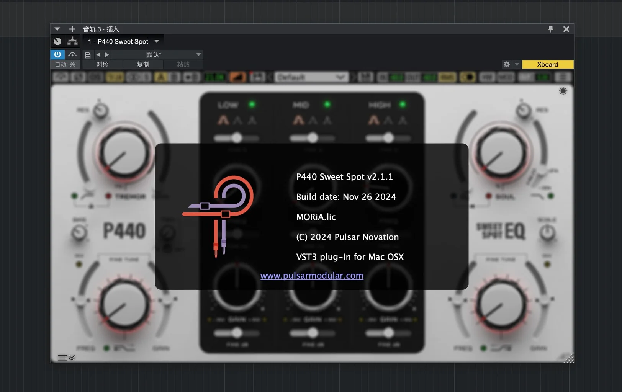Screen dimensions: 622x392
Task: Open the preset file document icon
Action: tap(88, 55)
